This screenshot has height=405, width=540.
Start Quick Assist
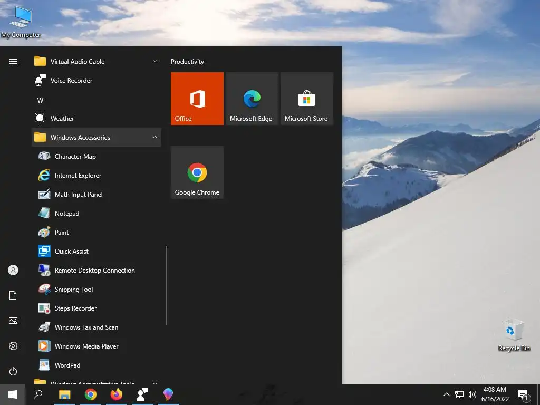(x=97, y=251)
